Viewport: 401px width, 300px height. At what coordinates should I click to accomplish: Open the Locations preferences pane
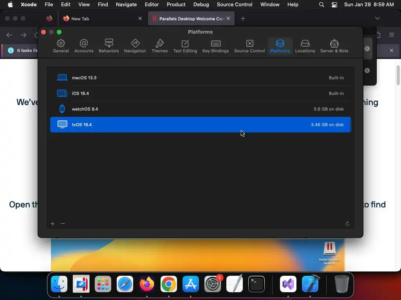pos(305,46)
